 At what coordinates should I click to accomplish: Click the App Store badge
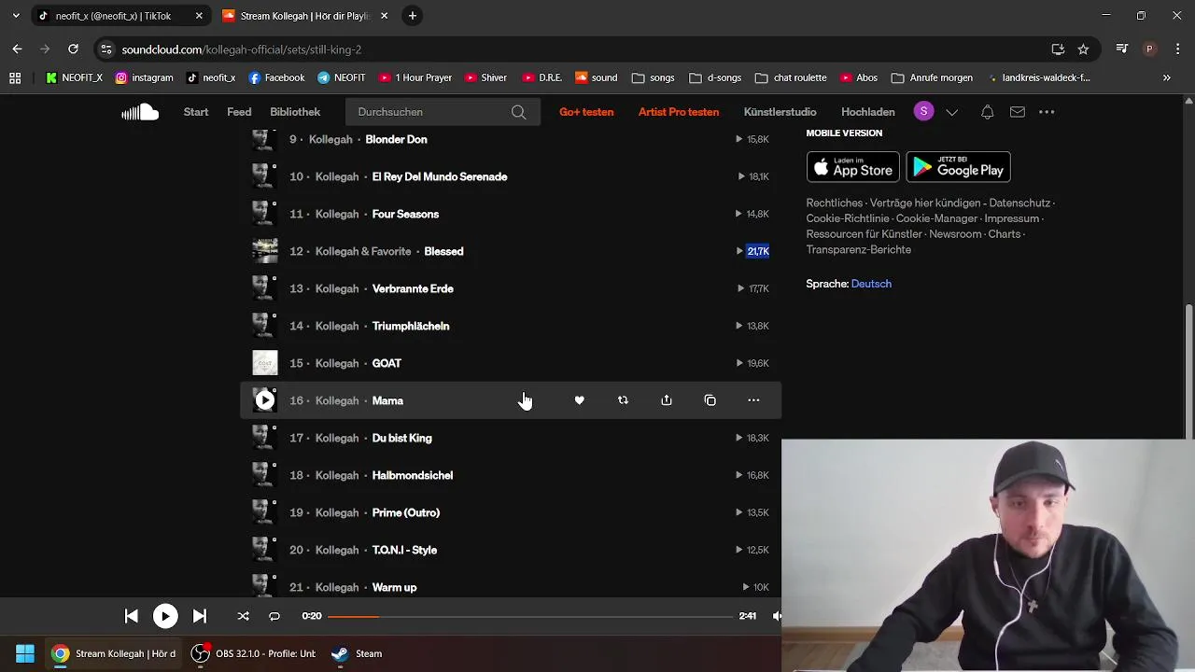(853, 167)
